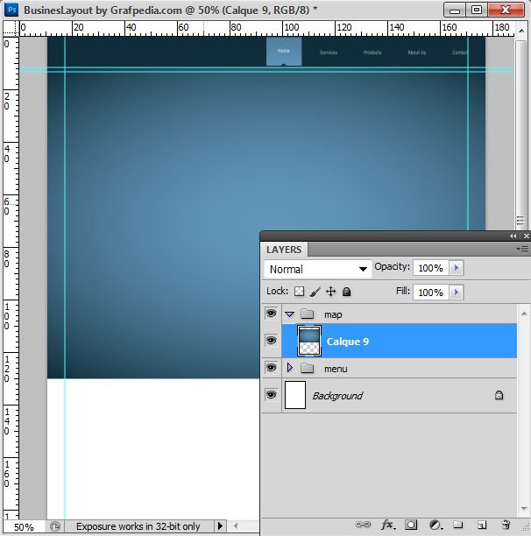Click the status bar preview icon
Screen dimensions: 531x536
(54, 526)
